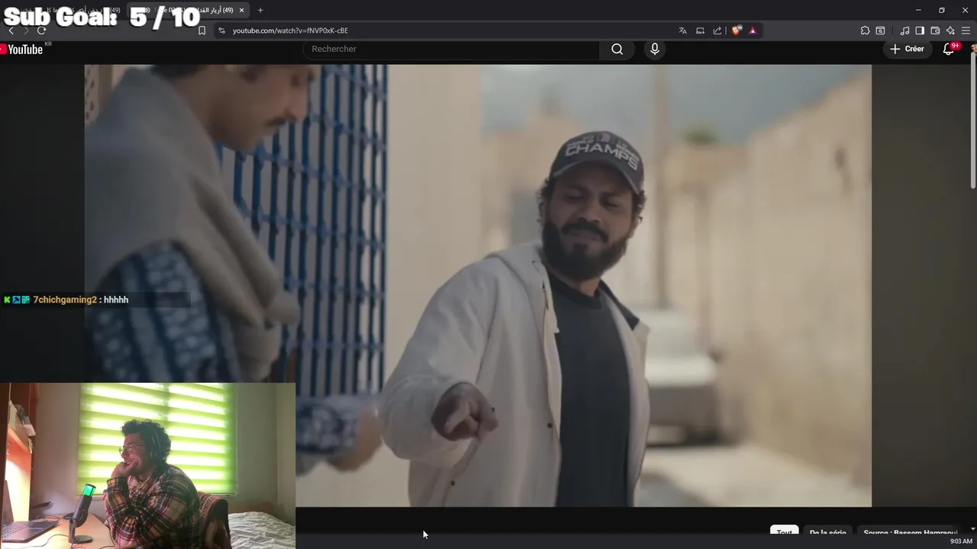Open YouTube notifications bell
Image resolution: width=977 pixels, height=549 pixels.
tap(949, 49)
